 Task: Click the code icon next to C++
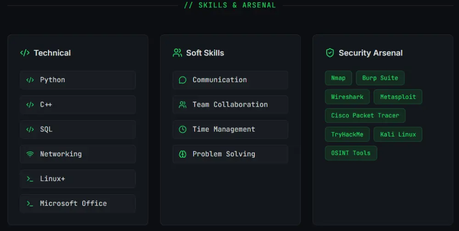coord(30,104)
